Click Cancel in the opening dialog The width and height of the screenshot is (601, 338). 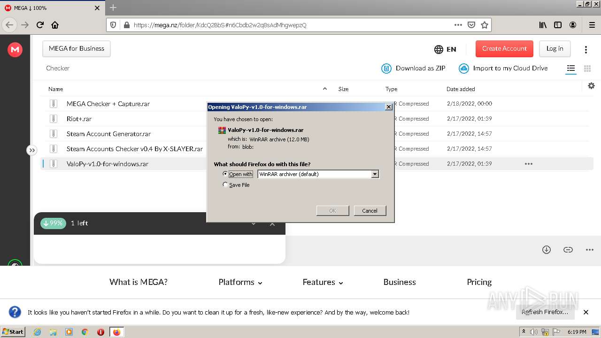(370, 211)
